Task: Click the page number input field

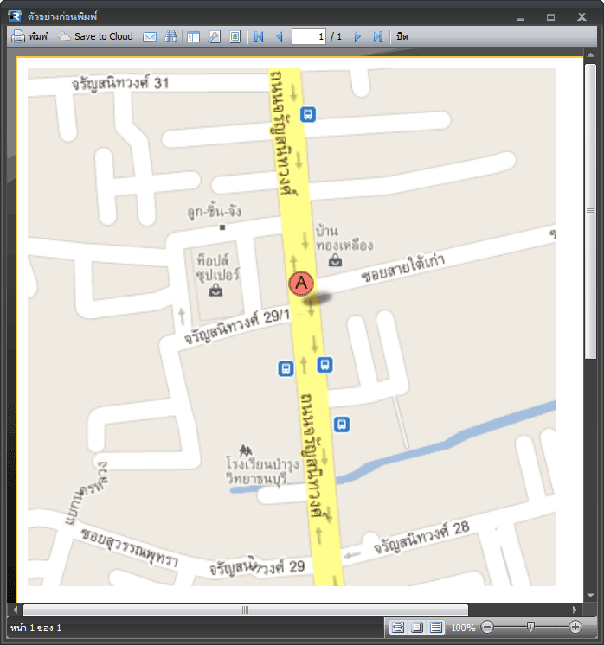Action: (308, 36)
